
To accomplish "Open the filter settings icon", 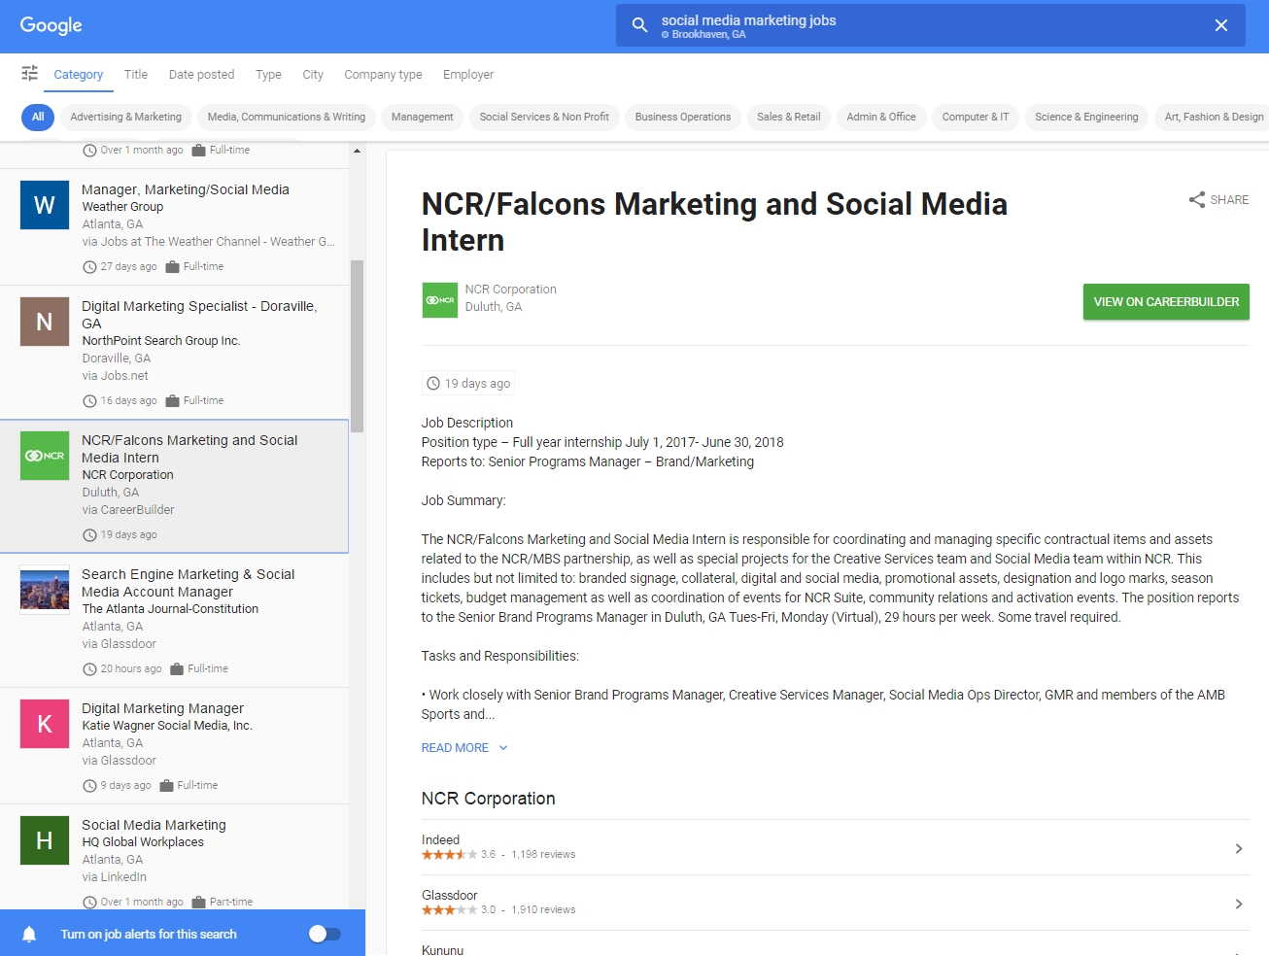I will (30, 73).
